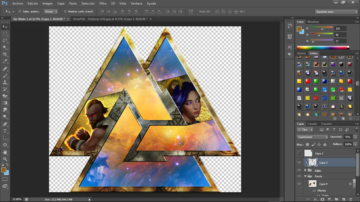Open the Character panel 'A' icon
This screenshot has height=202, width=360.
click(290, 47)
